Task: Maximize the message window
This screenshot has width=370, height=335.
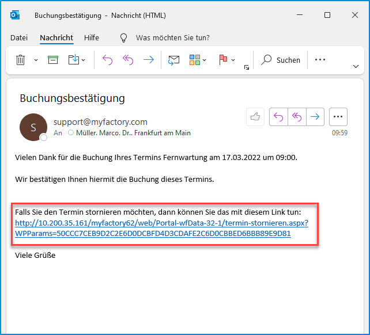Action: [x=327, y=15]
